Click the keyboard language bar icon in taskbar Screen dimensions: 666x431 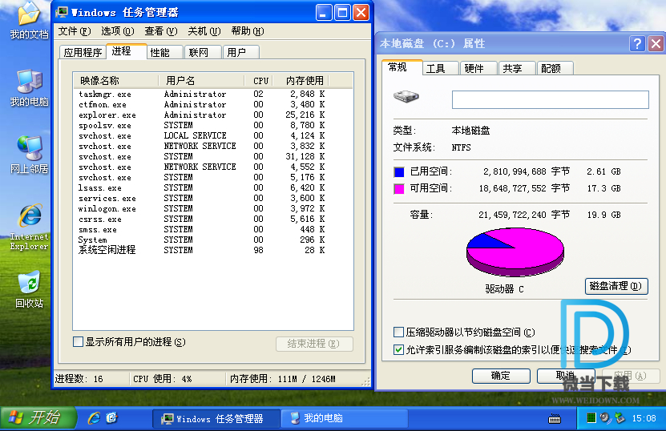click(x=555, y=419)
